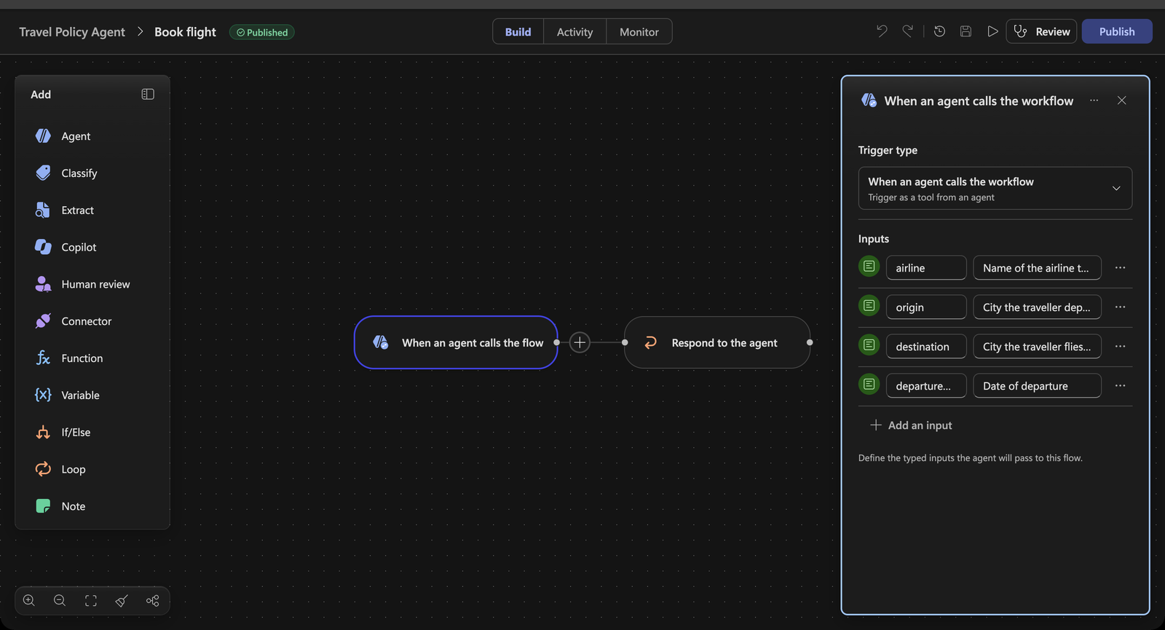Viewport: 1165px width, 630px height.
Task: Click the plus button between nodes
Action: 580,342
